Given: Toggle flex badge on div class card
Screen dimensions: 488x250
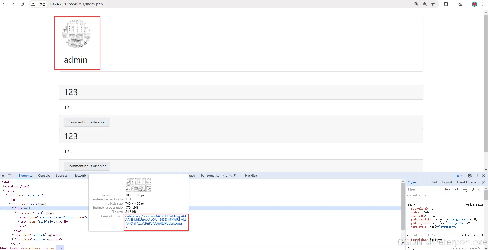Looking at the screenshot, I should click(x=50, y=213).
